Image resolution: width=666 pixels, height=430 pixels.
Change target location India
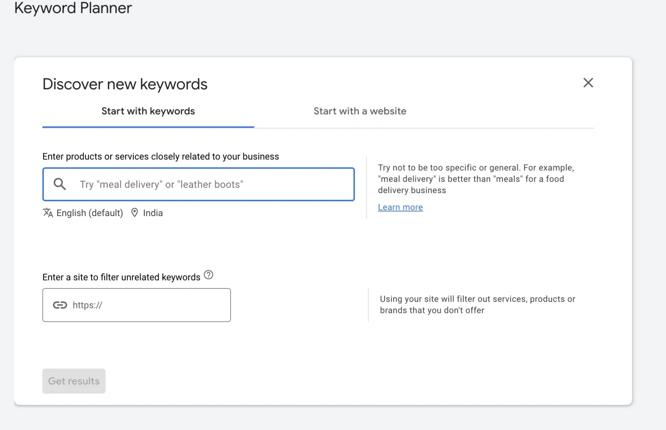tap(153, 213)
